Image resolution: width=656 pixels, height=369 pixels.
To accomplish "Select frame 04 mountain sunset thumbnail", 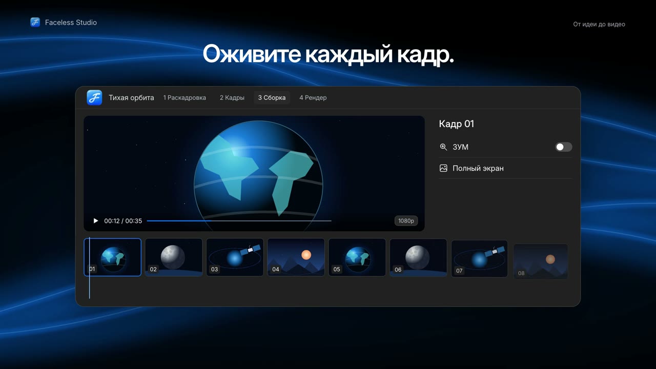I will tap(296, 257).
